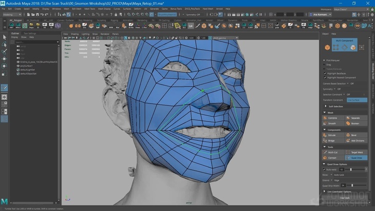The image size is (375, 211).
Task: Click the purple wireframe cube shelf icon
Action: click(58, 26)
